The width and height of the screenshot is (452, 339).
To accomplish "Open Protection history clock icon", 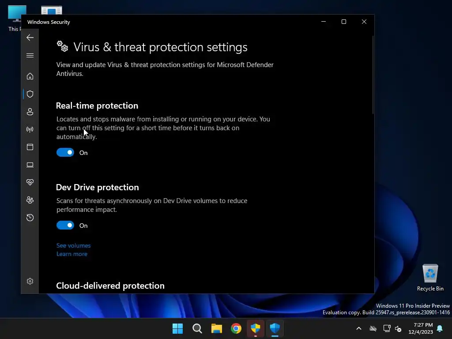I will [x=30, y=217].
